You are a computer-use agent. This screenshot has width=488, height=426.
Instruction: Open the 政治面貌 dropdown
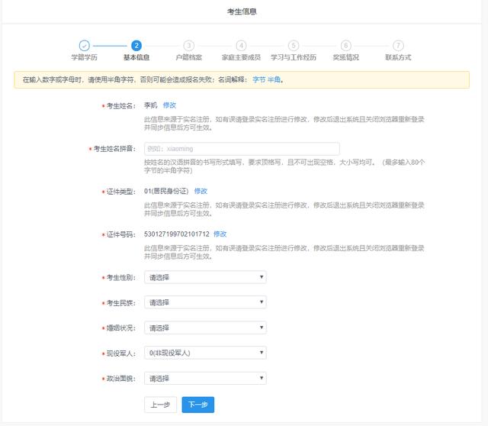[205, 379]
